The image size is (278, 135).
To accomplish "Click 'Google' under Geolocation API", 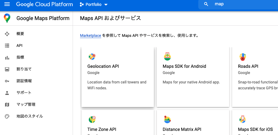I will pos(94,73).
